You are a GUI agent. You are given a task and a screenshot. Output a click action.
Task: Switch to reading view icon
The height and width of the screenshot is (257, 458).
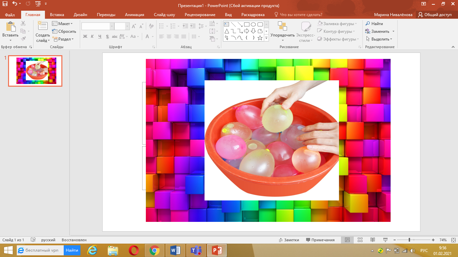click(373, 240)
